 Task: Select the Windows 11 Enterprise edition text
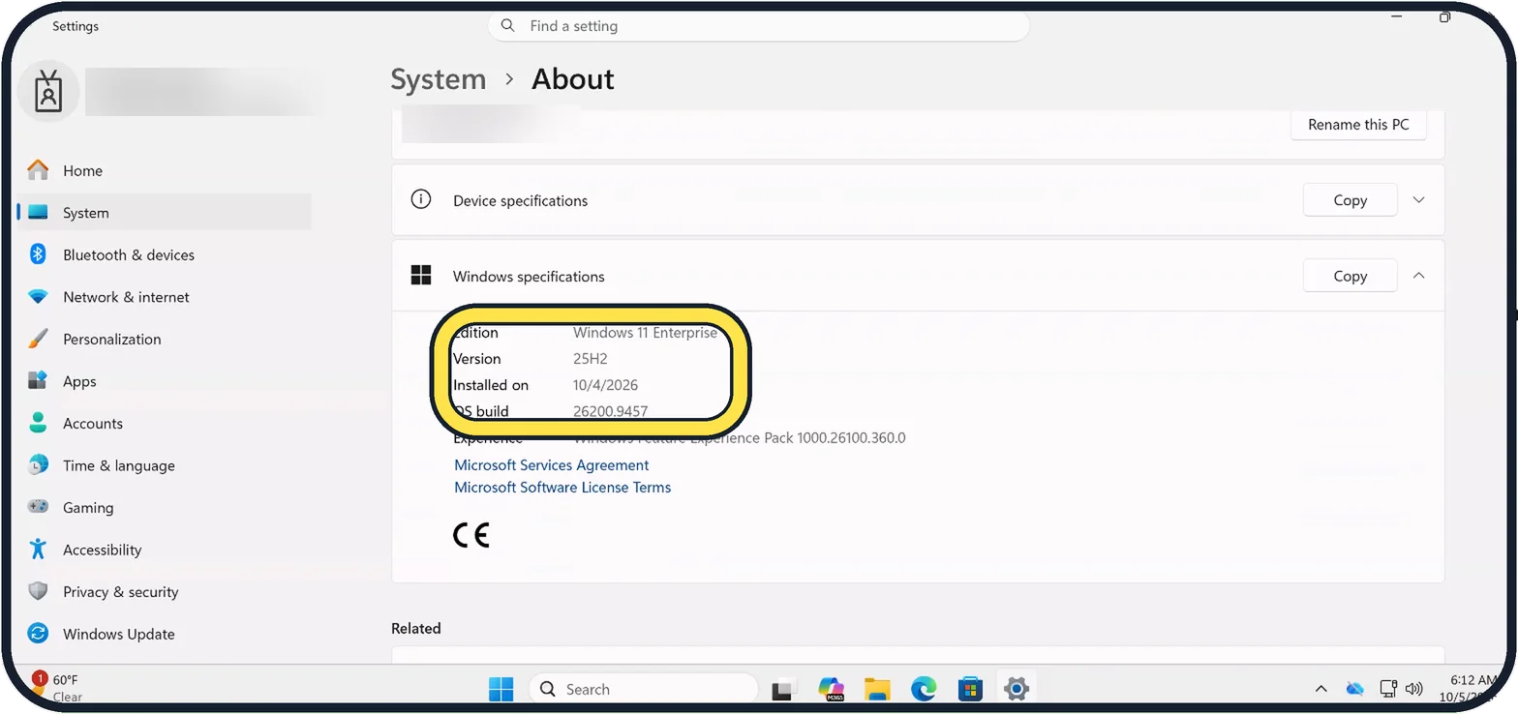[x=646, y=333]
